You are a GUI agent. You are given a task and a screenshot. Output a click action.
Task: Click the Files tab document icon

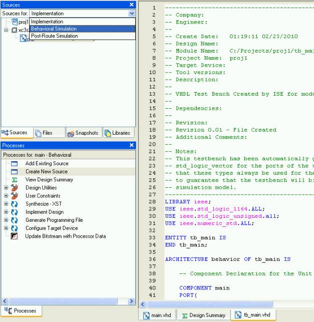point(38,133)
